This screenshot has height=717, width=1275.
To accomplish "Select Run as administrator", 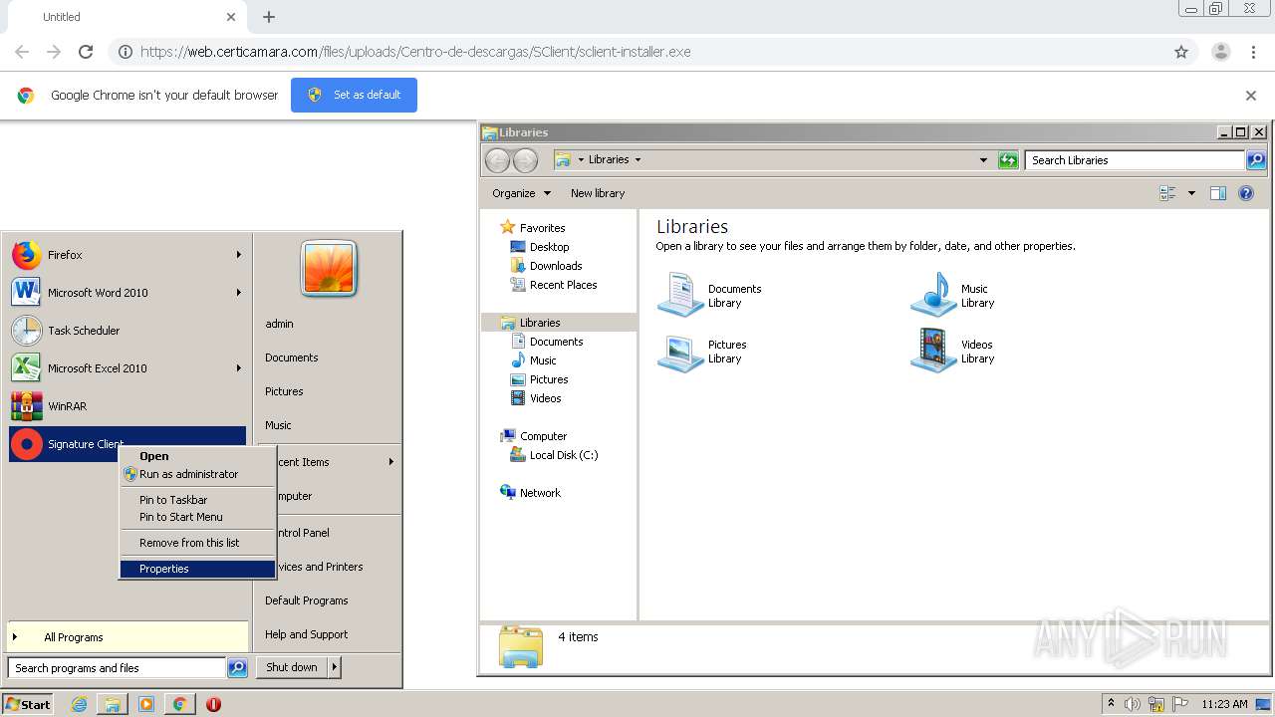I will click(x=197, y=474).
